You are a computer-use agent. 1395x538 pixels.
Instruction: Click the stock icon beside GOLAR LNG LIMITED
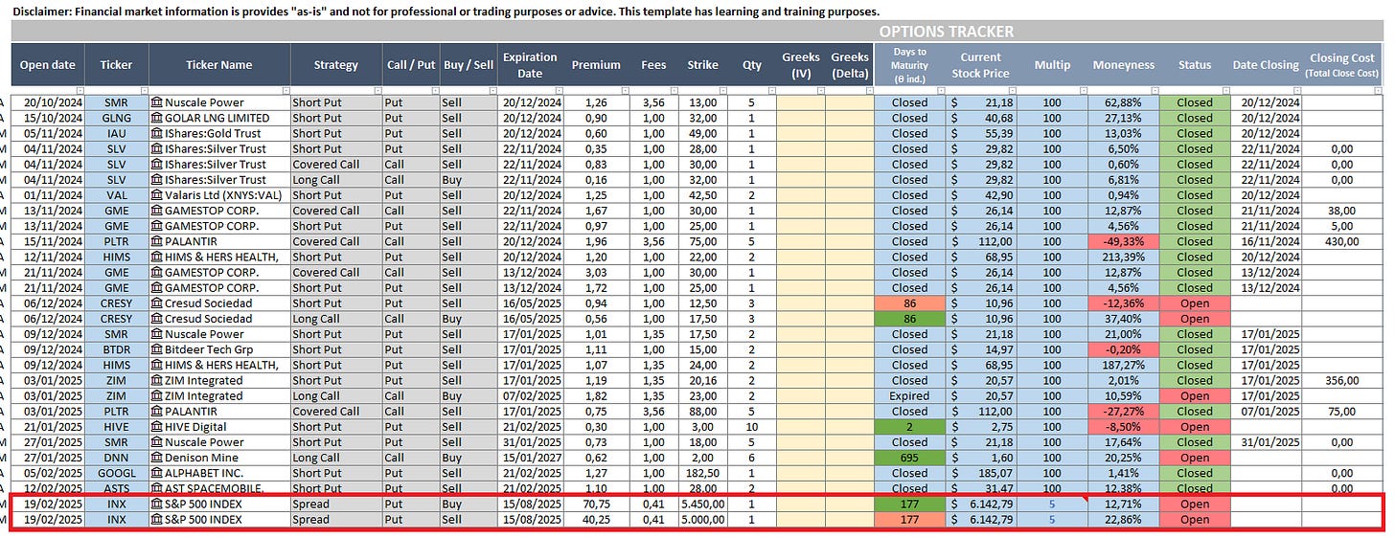(x=156, y=118)
